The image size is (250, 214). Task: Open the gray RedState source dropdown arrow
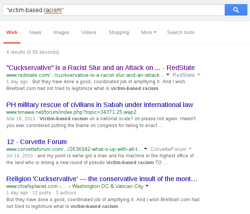[199, 75]
